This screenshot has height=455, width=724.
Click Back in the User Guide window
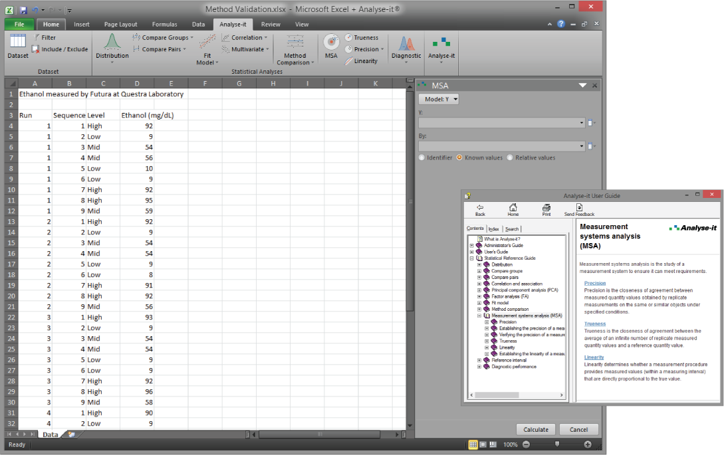[x=480, y=210]
